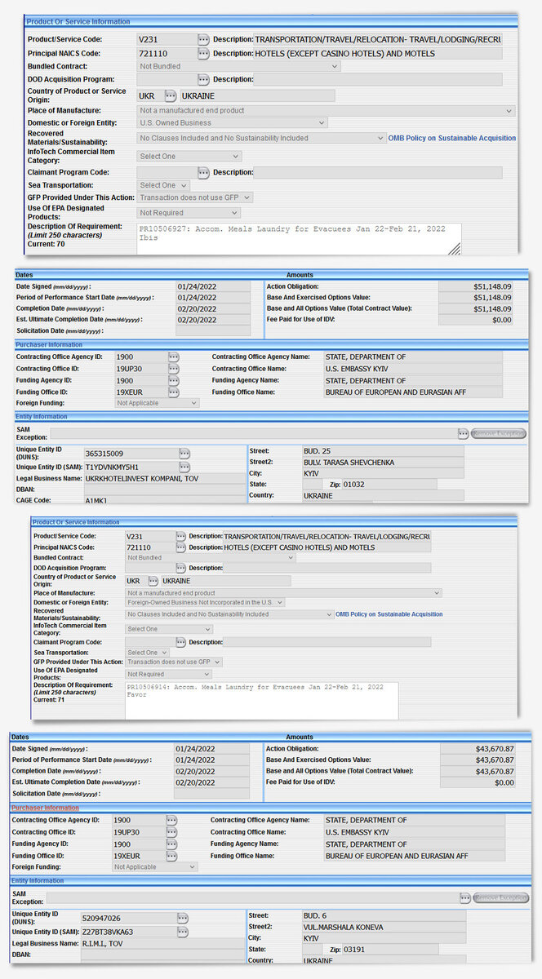Open lookup beside Product/Service Code V231 in Ibis form
Screen dimensions: 542x979
pos(203,39)
